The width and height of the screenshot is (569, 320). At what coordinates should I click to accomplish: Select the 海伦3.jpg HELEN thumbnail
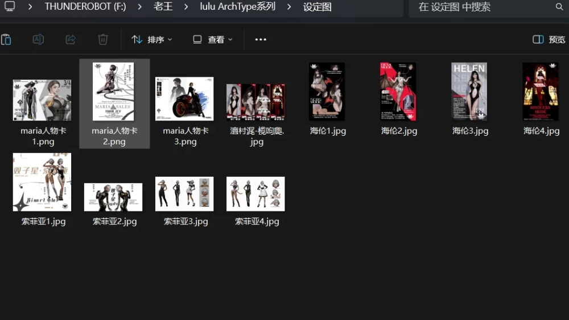(x=469, y=92)
